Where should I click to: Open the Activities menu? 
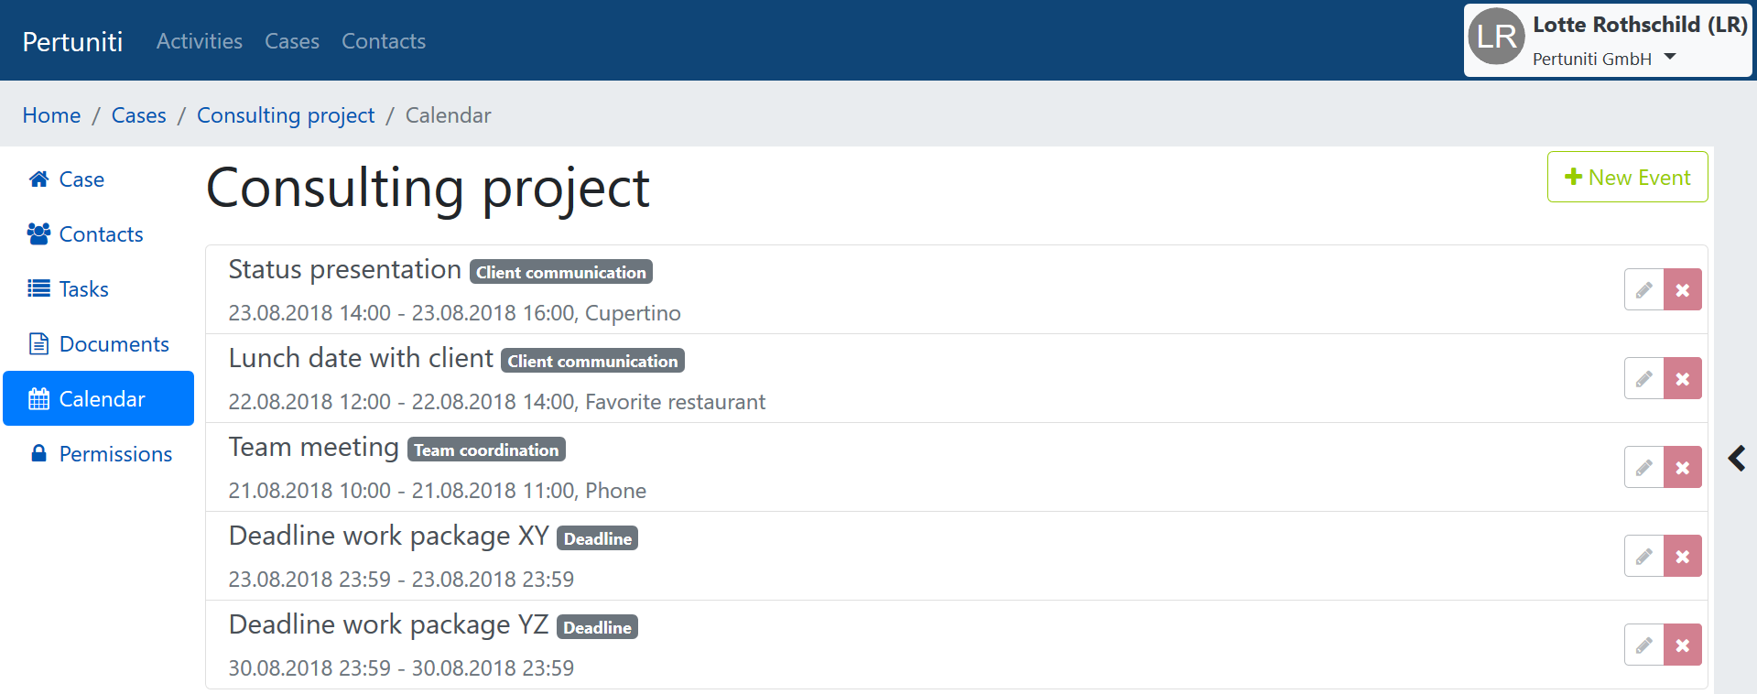point(199,41)
